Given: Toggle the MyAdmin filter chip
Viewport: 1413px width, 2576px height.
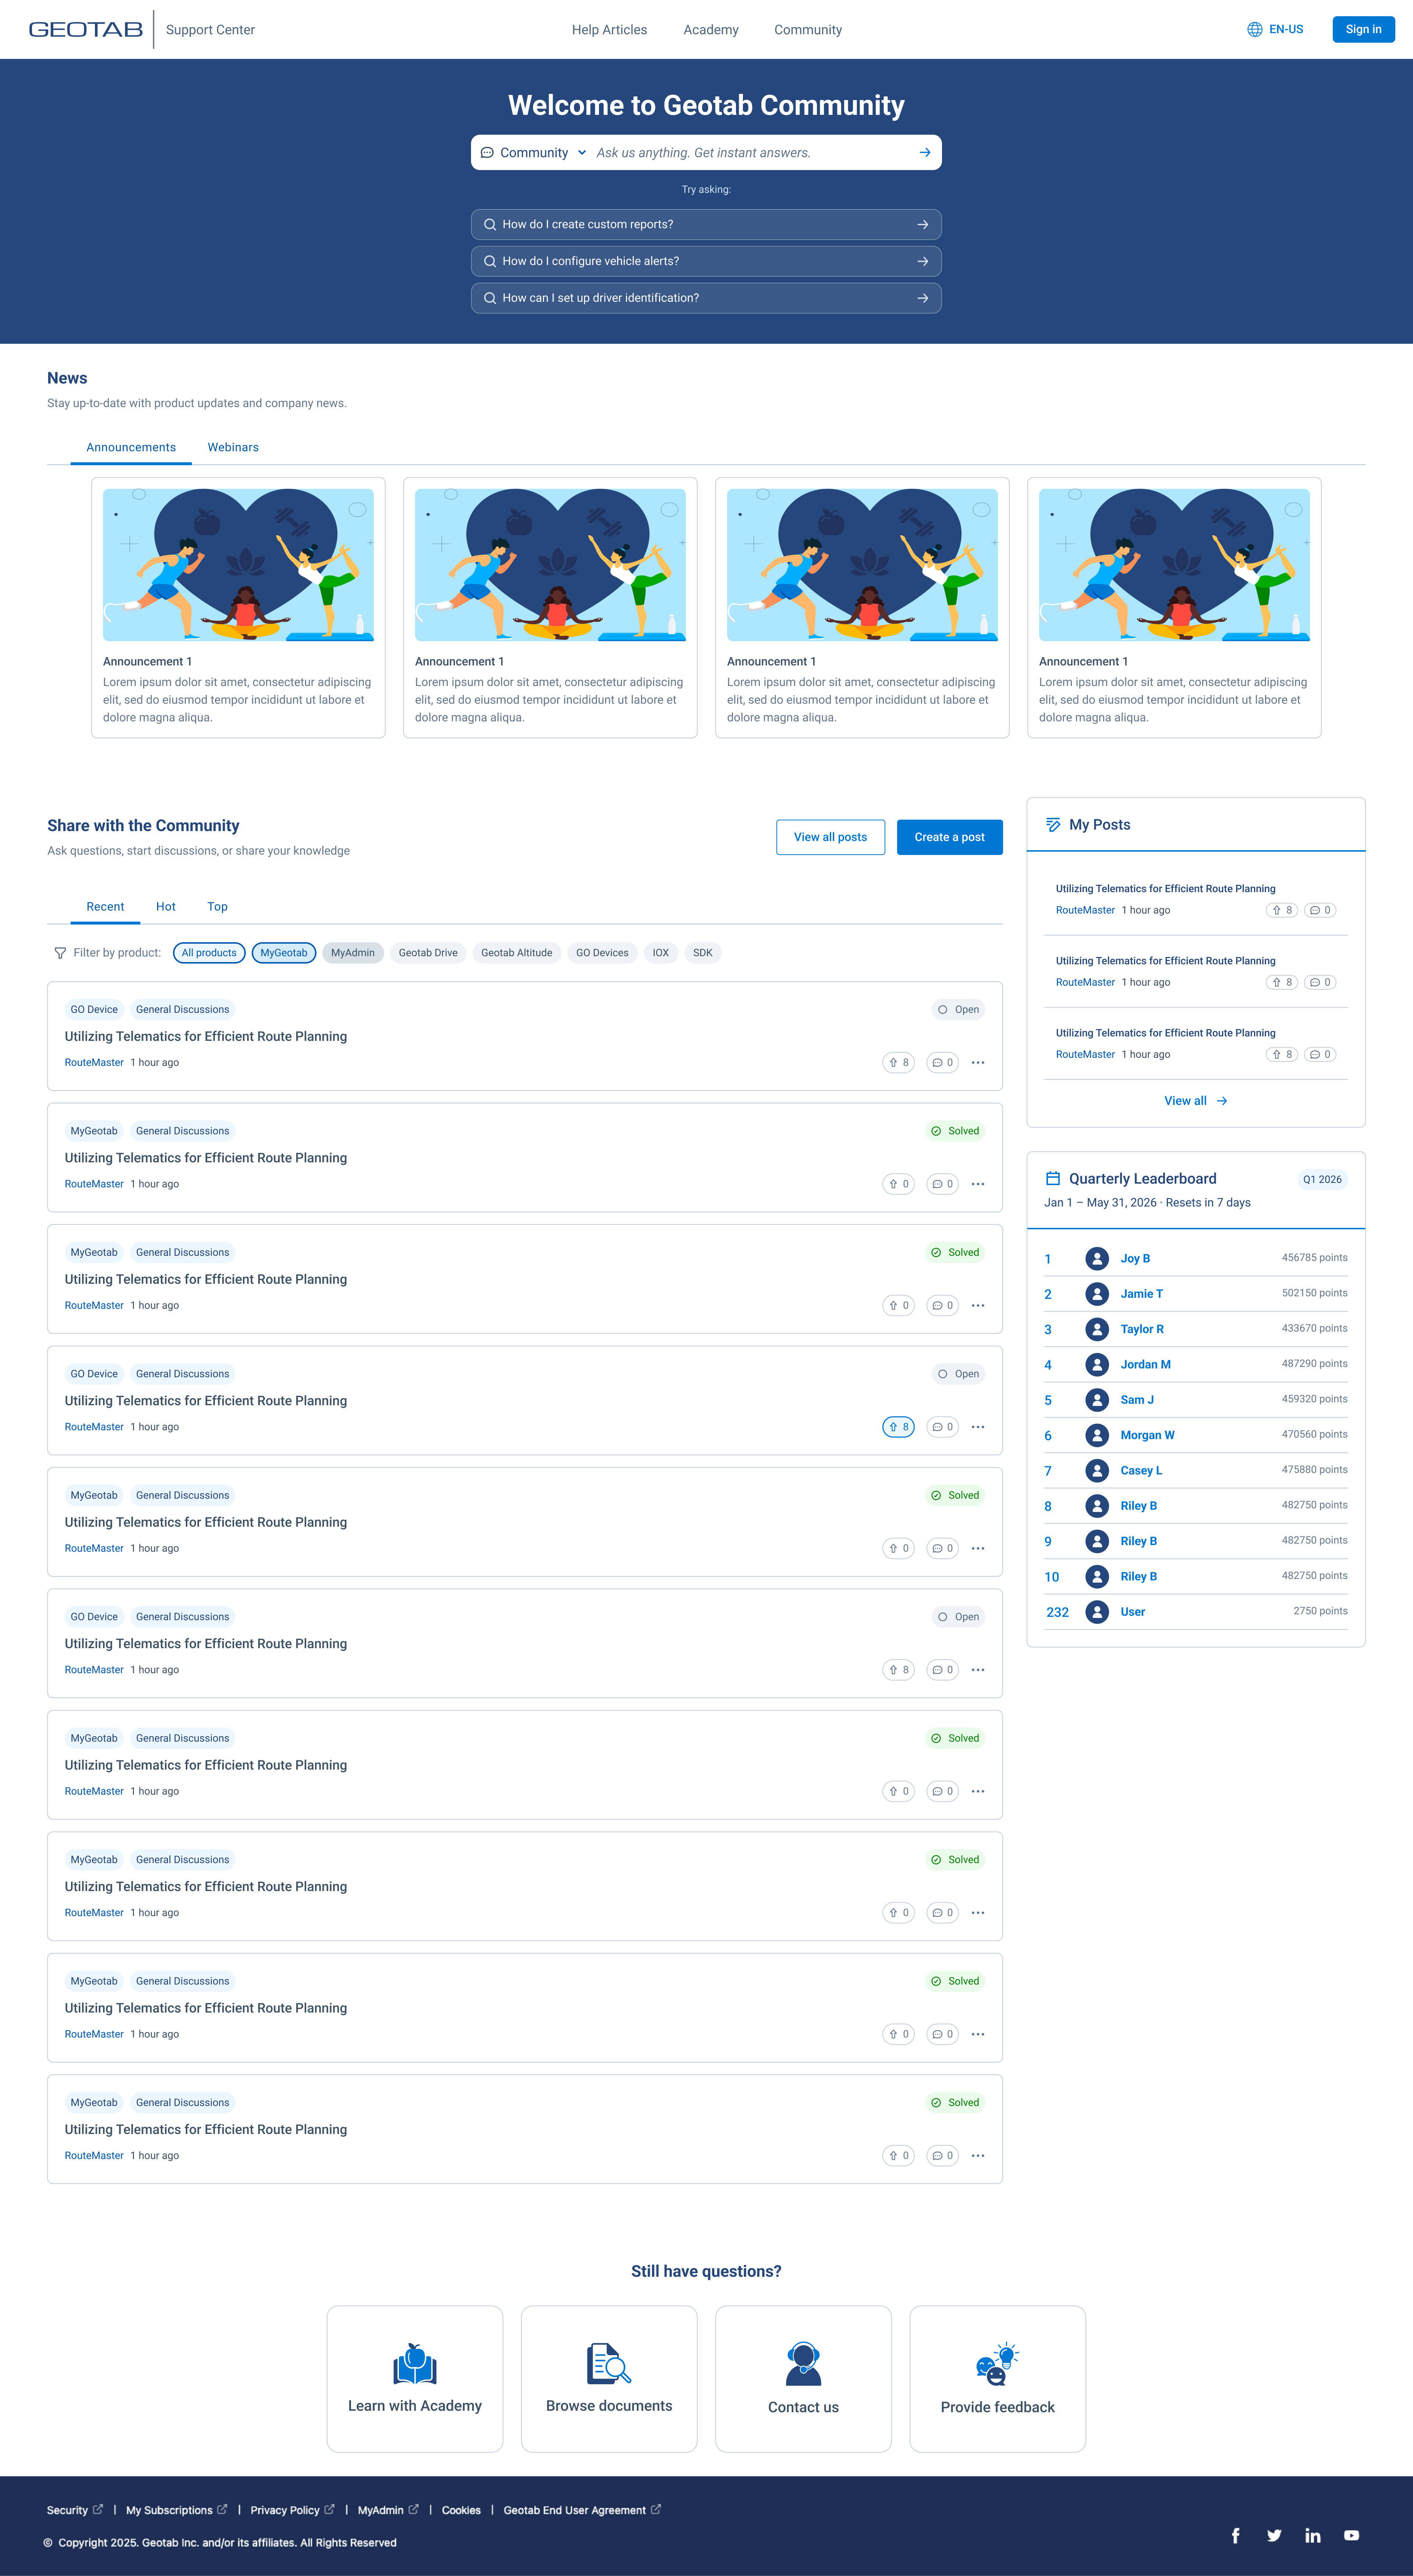Looking at the screenshot, I should point(353,953).
